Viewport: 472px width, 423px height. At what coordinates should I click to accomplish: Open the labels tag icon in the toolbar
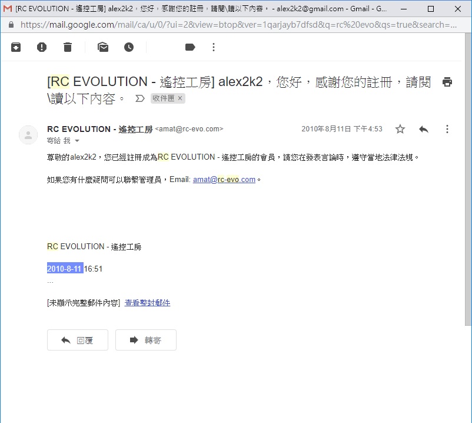pos(190,47)
